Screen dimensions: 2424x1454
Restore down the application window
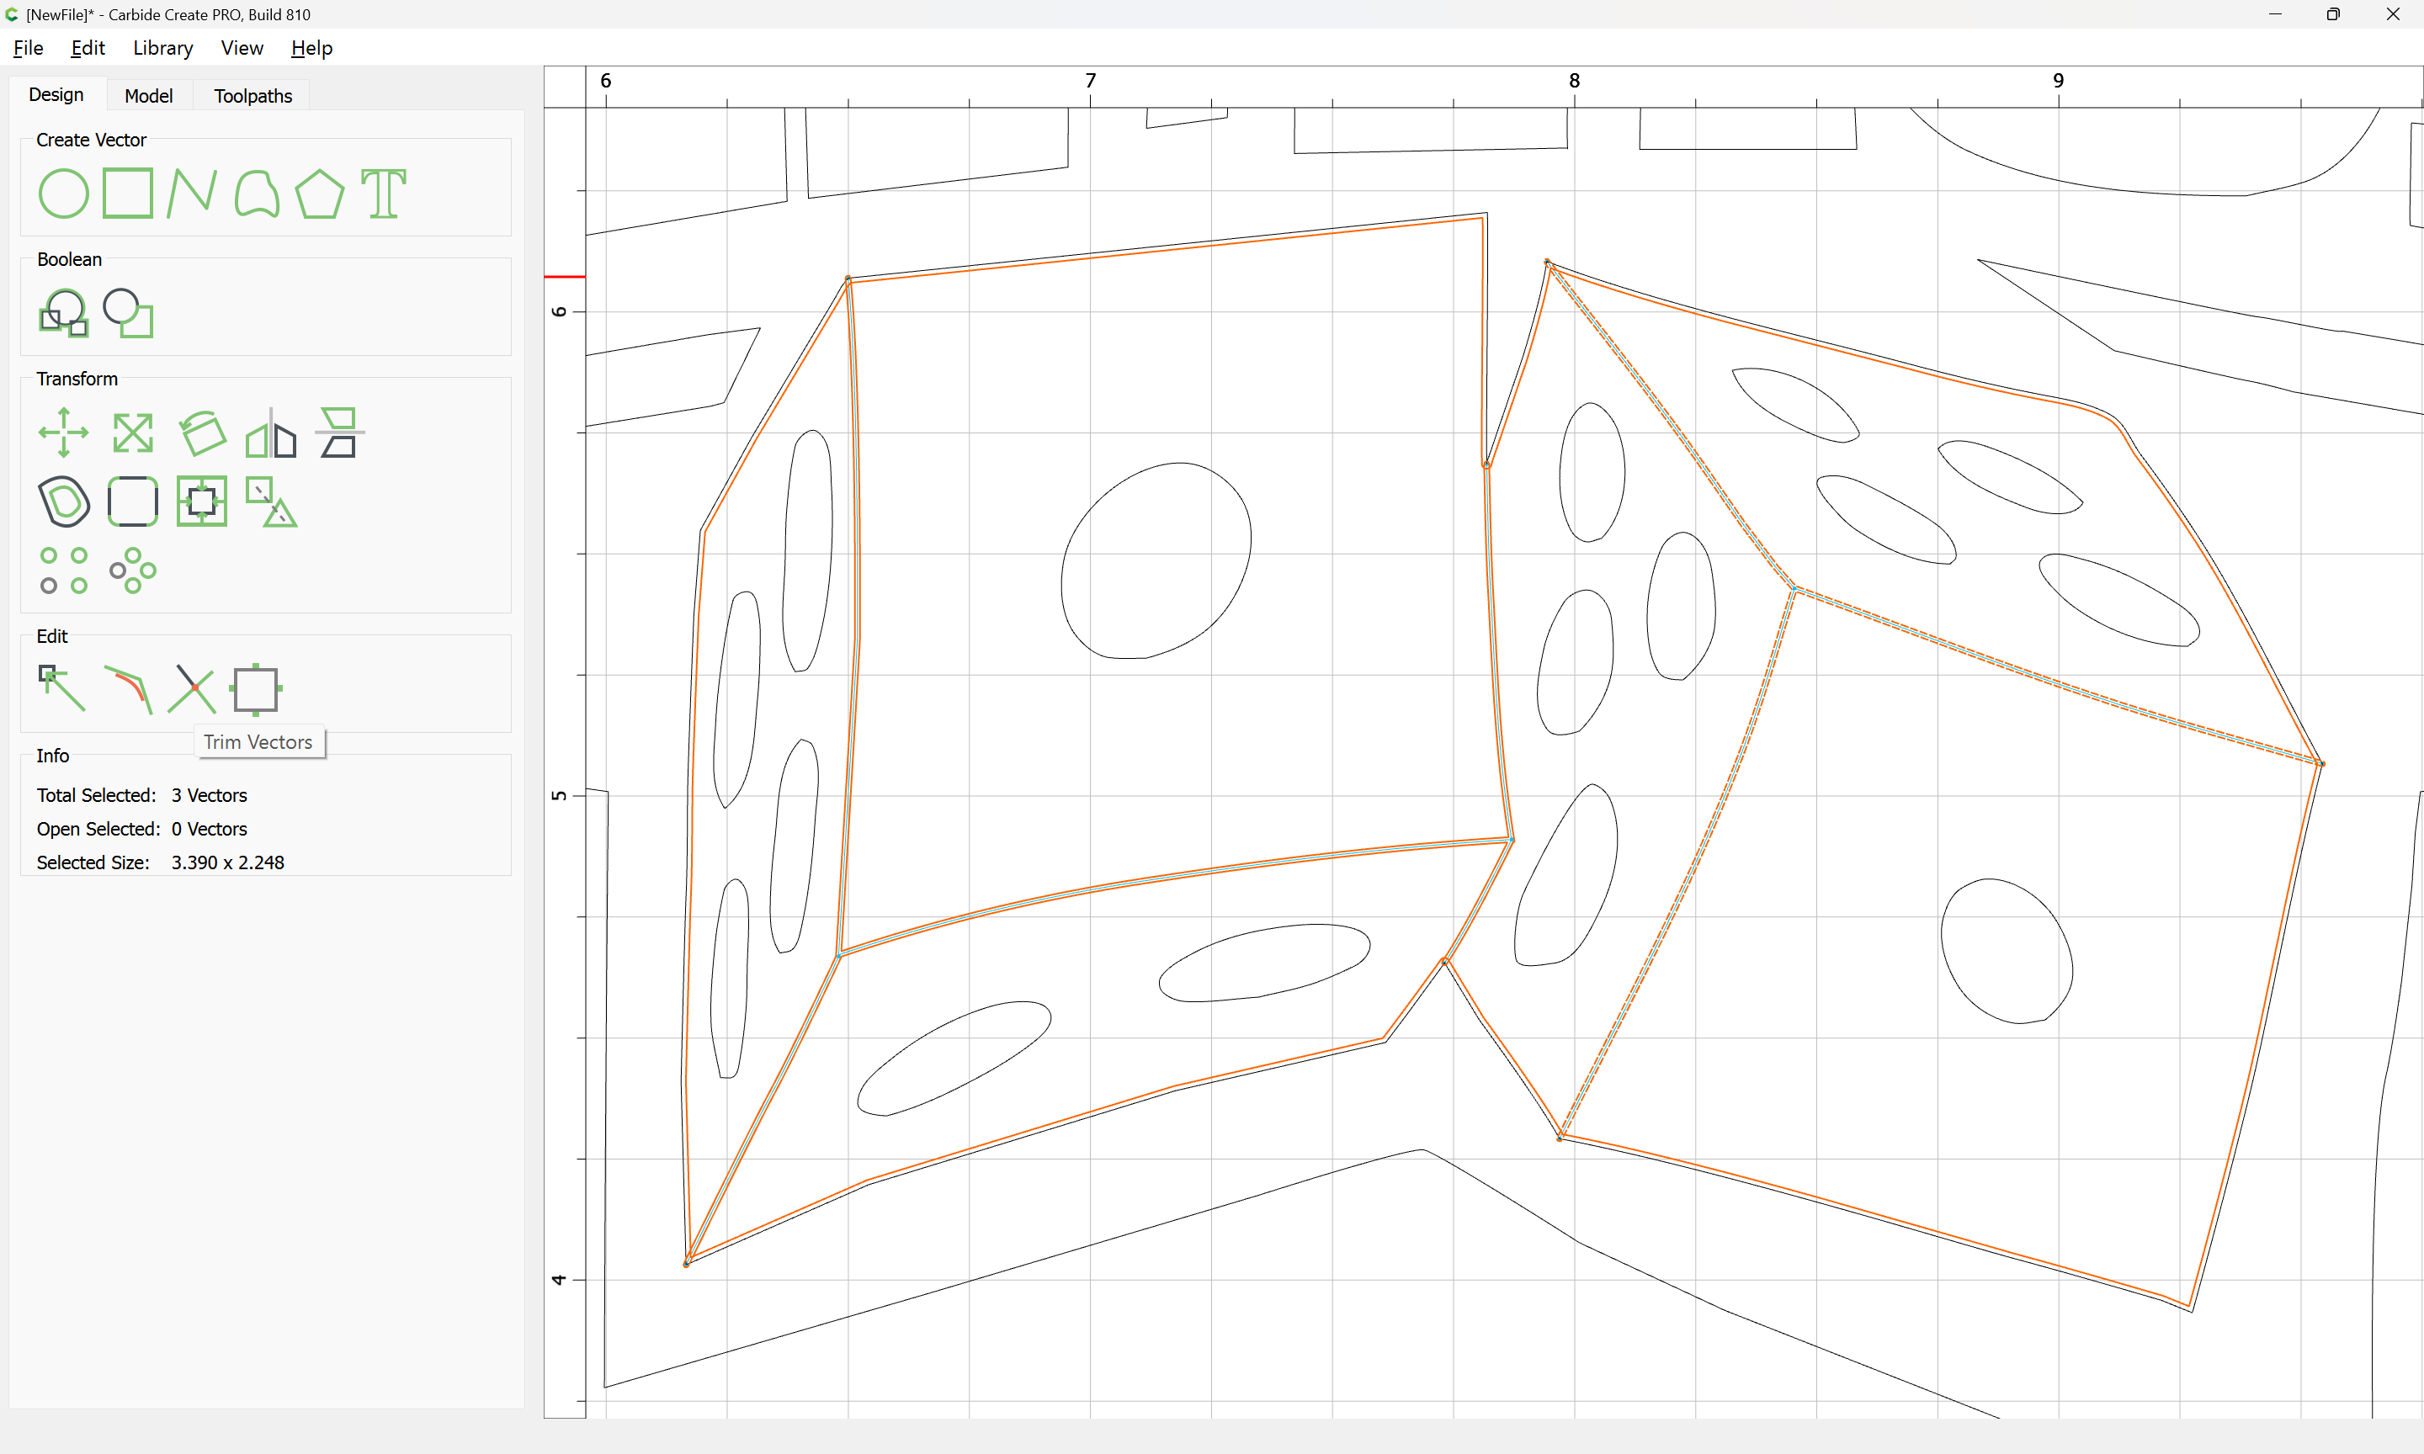pyautogui.click(x=2333, y=14)
